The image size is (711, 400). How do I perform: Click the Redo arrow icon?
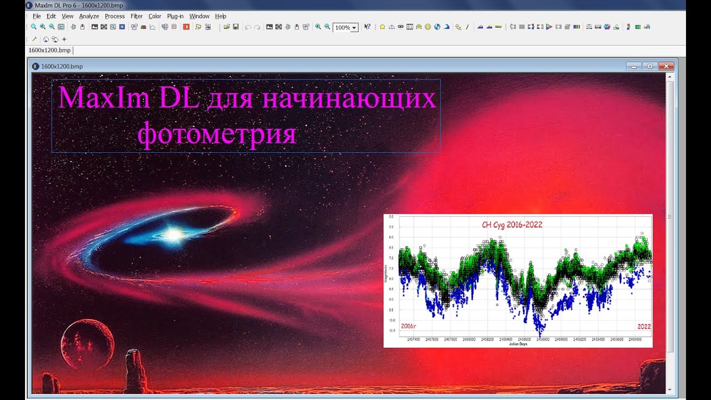[x=257, y=27]
